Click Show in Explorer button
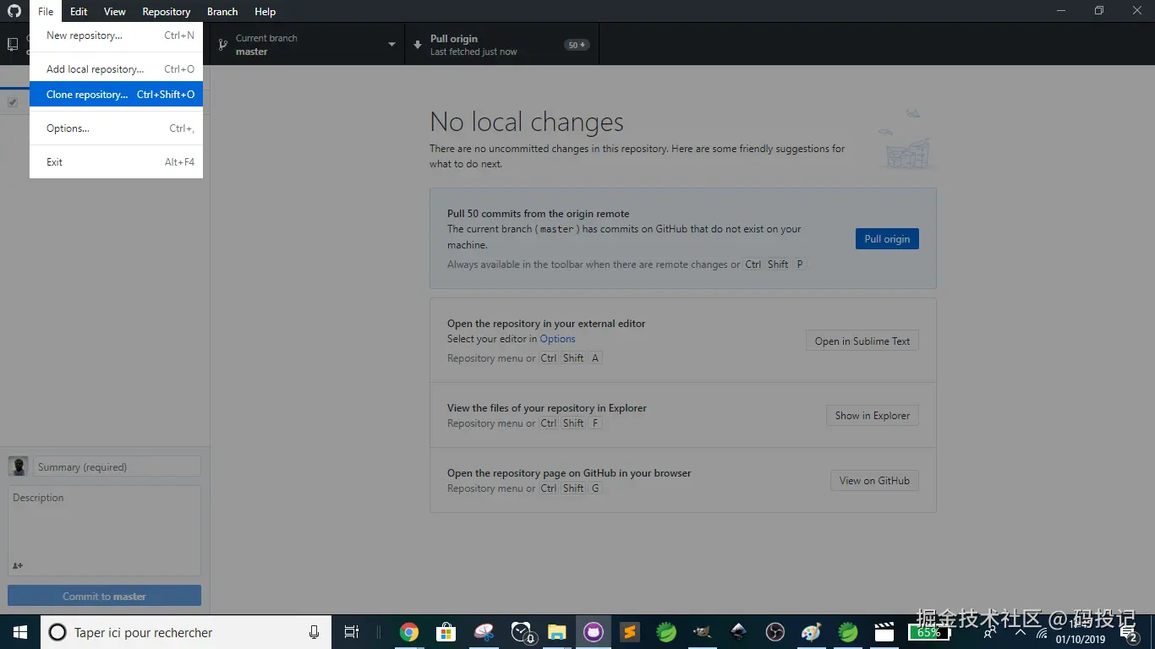This screenshot has height=649, width=1155. click(x=873, y=415)
